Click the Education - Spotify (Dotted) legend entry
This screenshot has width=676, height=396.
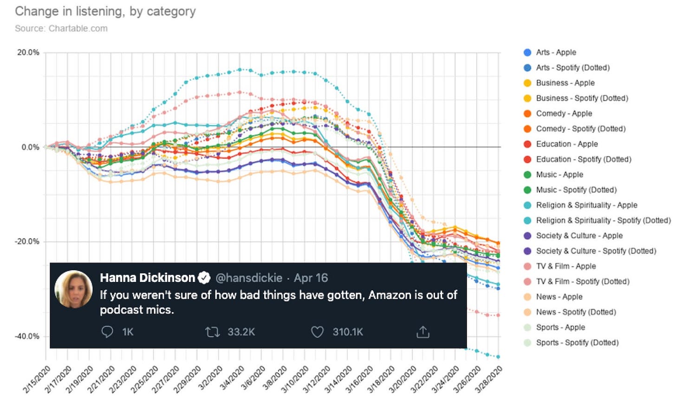click(577, 160)
